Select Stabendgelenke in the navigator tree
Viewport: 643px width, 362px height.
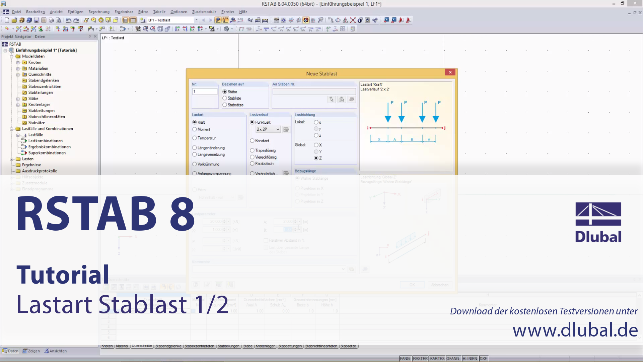click(x=44, y=80)
